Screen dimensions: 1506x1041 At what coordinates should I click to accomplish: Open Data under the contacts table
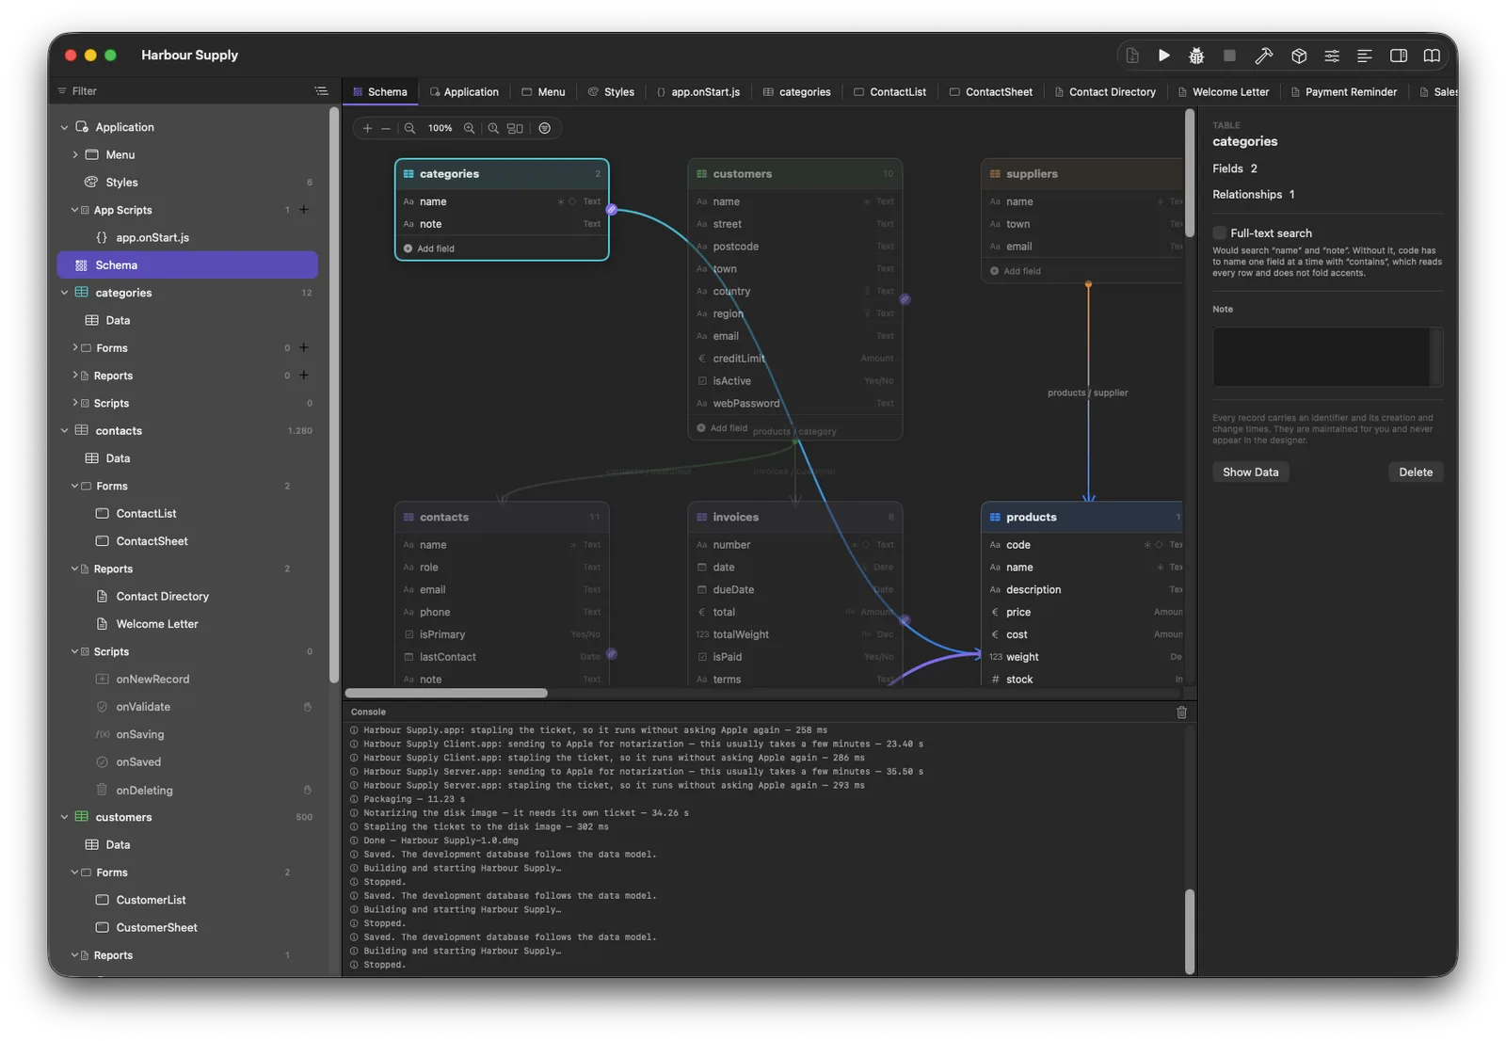(x=118, y=458)
